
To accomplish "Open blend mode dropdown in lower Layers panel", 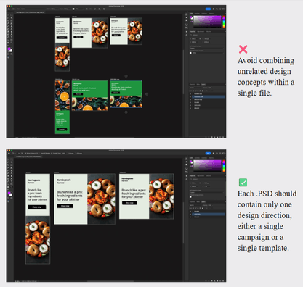I will [196, 205].
